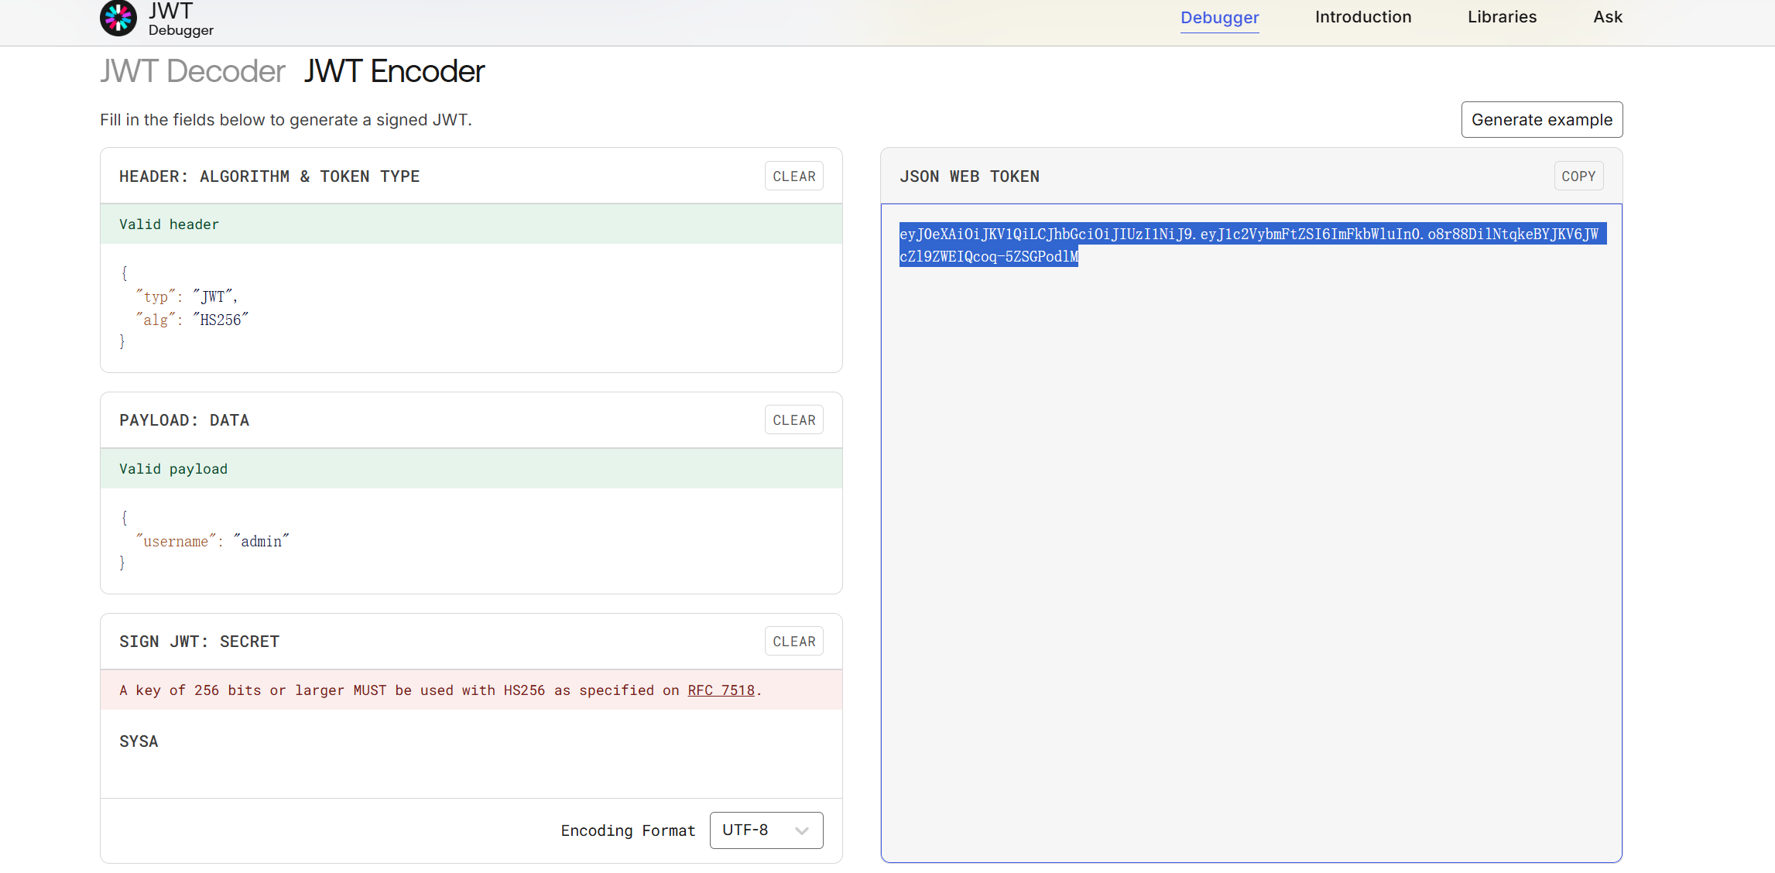Open the Debugger nav tab
The image size is (1775, 873).
[x=1219, y=17]
